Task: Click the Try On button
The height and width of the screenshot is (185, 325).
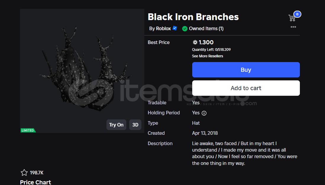Action: pyautogui.click(x=116, y=125)
